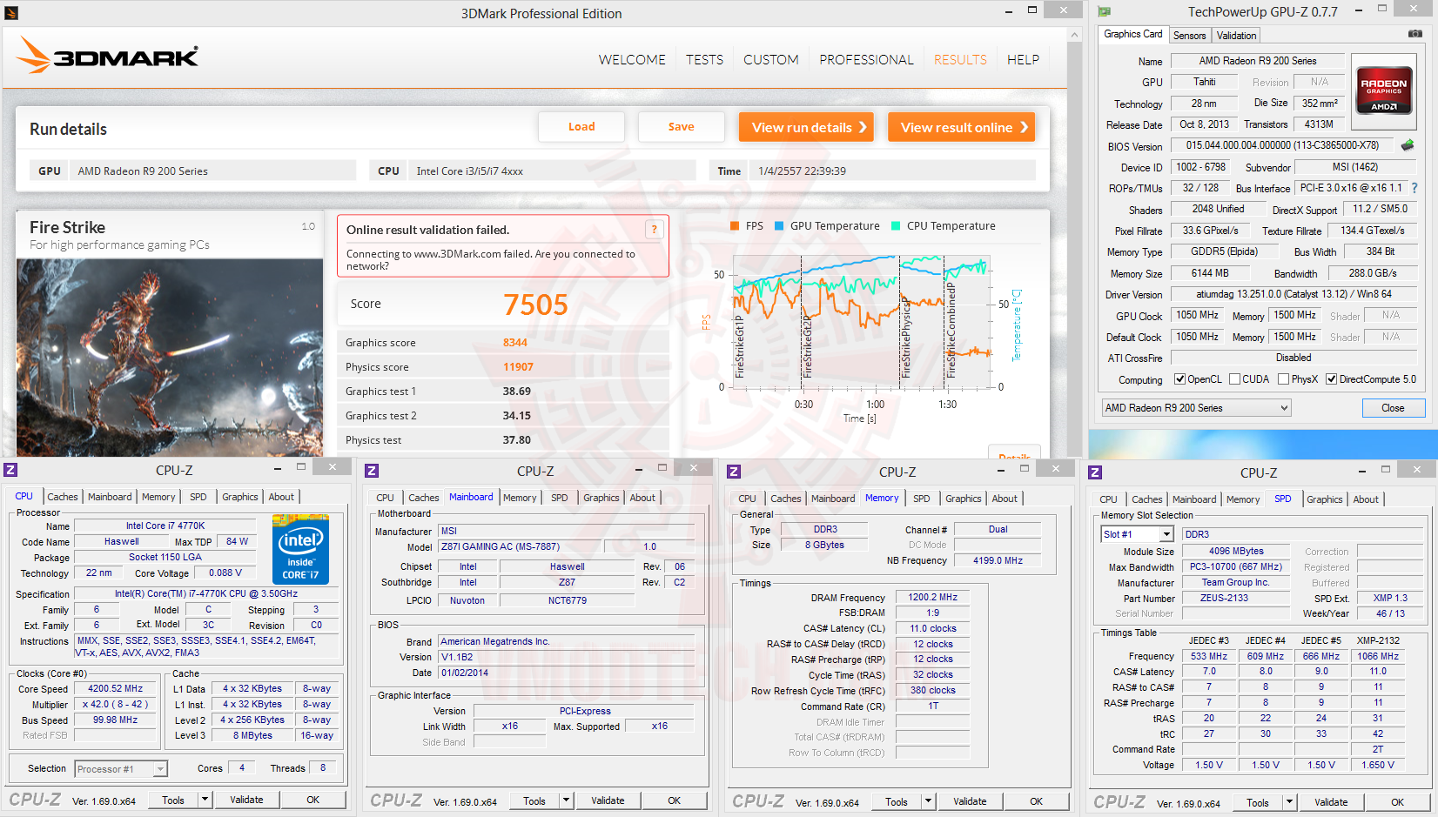Click the cyan CPU Temperature legend swatch
The width and height of the screenshot is (1438, 817).
coord(896,226)
